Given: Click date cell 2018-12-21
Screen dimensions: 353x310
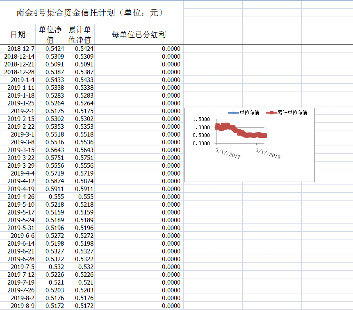Looking at the screenshot, I should click(18, 64).
